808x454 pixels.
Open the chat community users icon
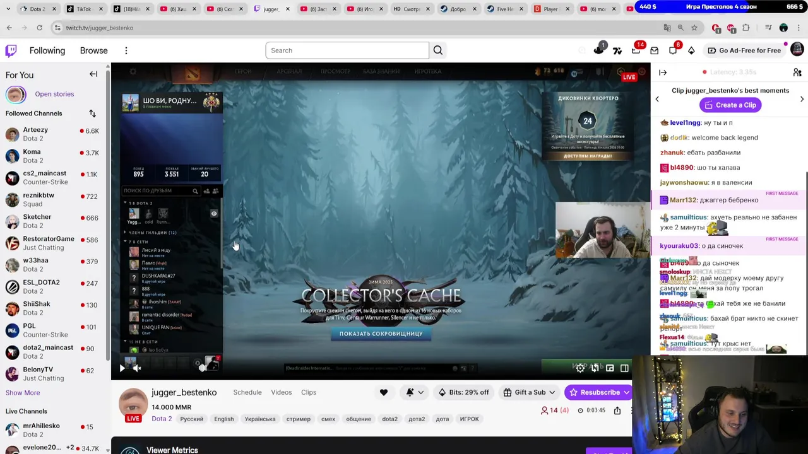pyautogui.click(x=797, y=73)
